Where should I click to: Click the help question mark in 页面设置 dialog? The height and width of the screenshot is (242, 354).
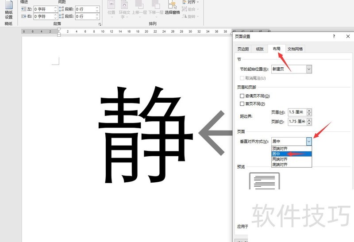pos(334,37)
